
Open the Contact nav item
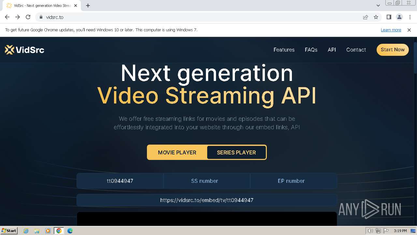[x=356, y=50]
